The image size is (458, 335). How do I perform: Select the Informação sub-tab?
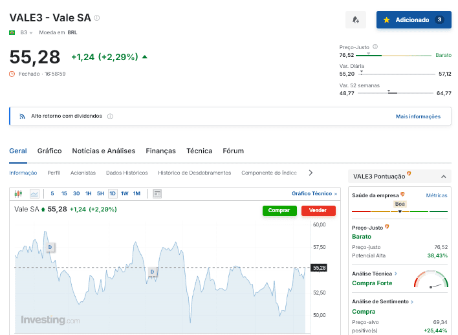23,173
